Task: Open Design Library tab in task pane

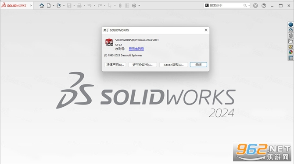Action: pos(290,36)
